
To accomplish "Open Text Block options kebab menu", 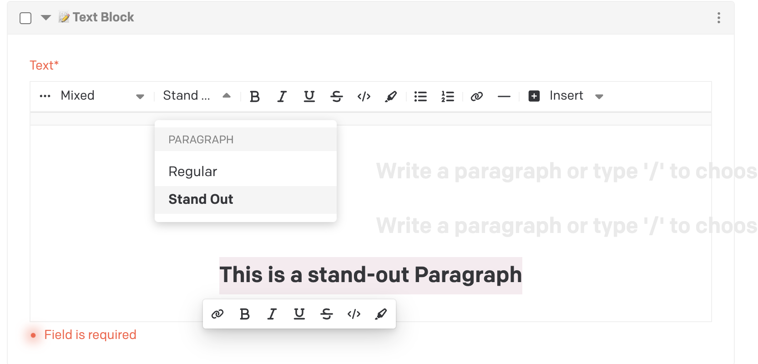I will coord(718,18).
